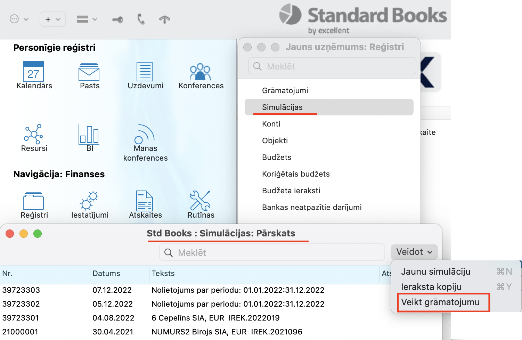Expand the ellipsis options dropdown
Viewport: 522px width, 340px height.
pos(19,19)
